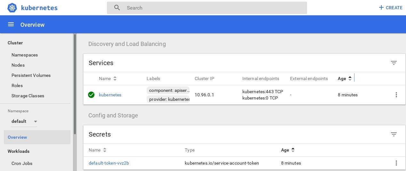Click the Workloads sidebar heading

click(19, 151)
